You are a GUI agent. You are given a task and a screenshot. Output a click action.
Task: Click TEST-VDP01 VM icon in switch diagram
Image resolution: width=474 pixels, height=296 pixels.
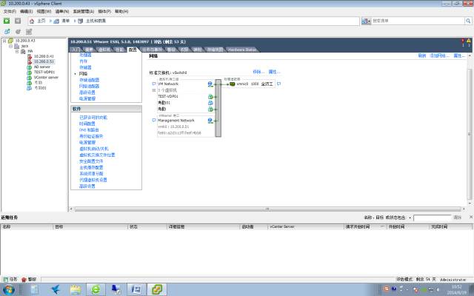pyautogui.click(x=210, y=97)
